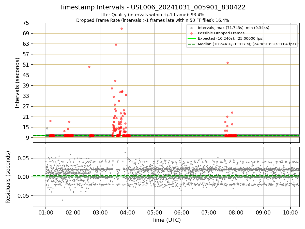Click y-axis tick label 75
Screen dimensions: 305x229
26,23
